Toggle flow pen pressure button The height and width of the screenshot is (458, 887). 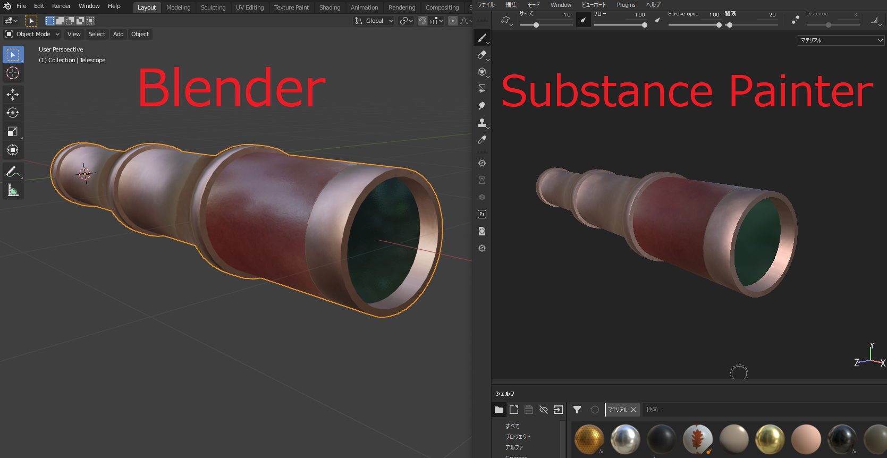pyautogui.click(x=657, y=20)
